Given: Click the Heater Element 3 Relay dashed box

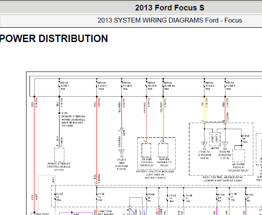Looking at the screenshot, I should click(x=163, y=150).
